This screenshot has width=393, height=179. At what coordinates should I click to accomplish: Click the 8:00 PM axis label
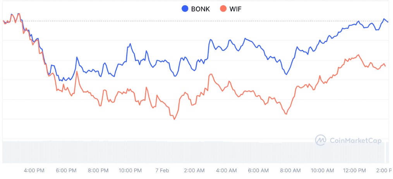pos(98,170)
